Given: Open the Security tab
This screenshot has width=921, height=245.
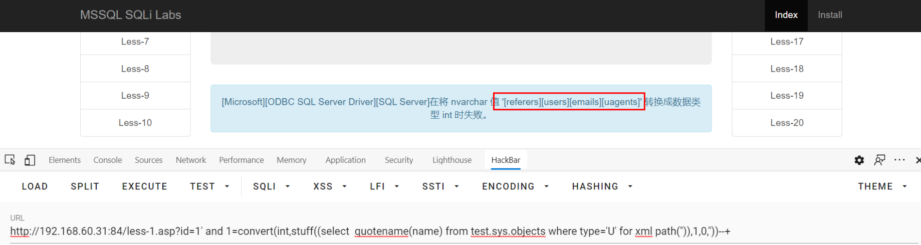Looking at the screenshot, I should [x=399, y=160].
